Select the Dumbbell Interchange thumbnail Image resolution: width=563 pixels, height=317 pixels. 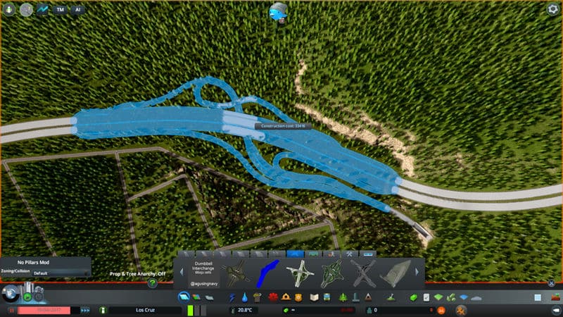(x=234, y=272)
